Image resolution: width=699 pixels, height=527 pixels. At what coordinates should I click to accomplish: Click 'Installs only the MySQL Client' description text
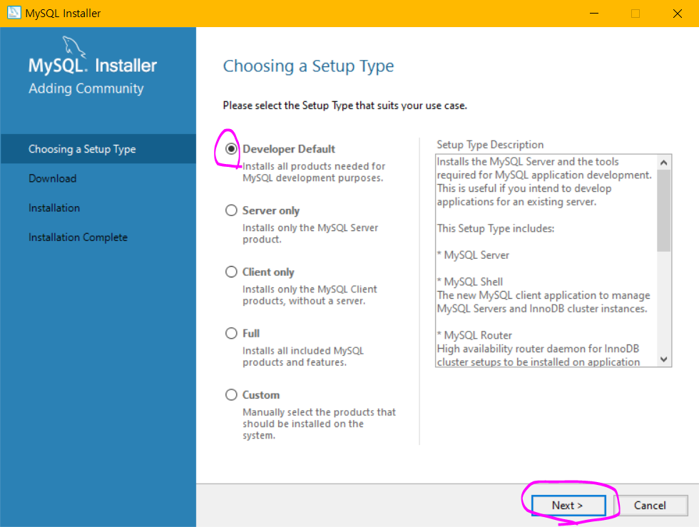click(310, 295)
